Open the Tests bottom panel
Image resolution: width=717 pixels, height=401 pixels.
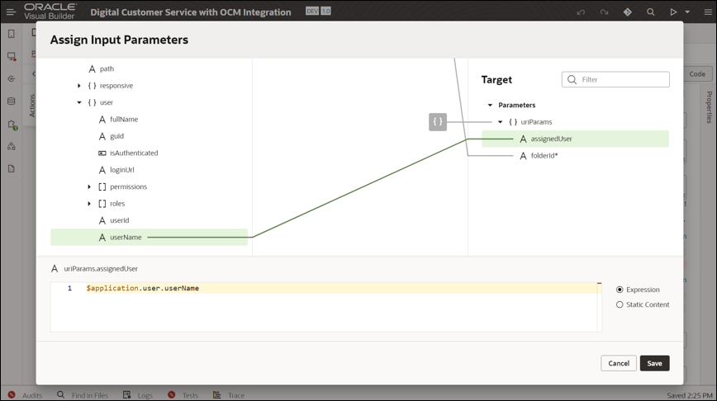[x=183, y=395]
